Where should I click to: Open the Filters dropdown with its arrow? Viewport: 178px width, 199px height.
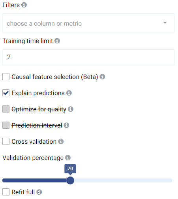tap(165, 23)
